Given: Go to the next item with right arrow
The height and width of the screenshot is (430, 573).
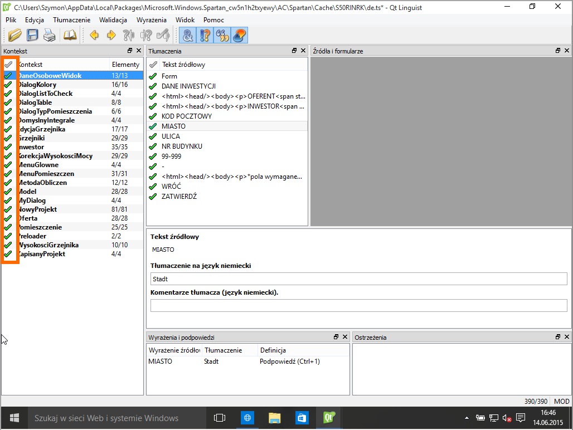Looking at the screenshot, I should coord(111,35).
